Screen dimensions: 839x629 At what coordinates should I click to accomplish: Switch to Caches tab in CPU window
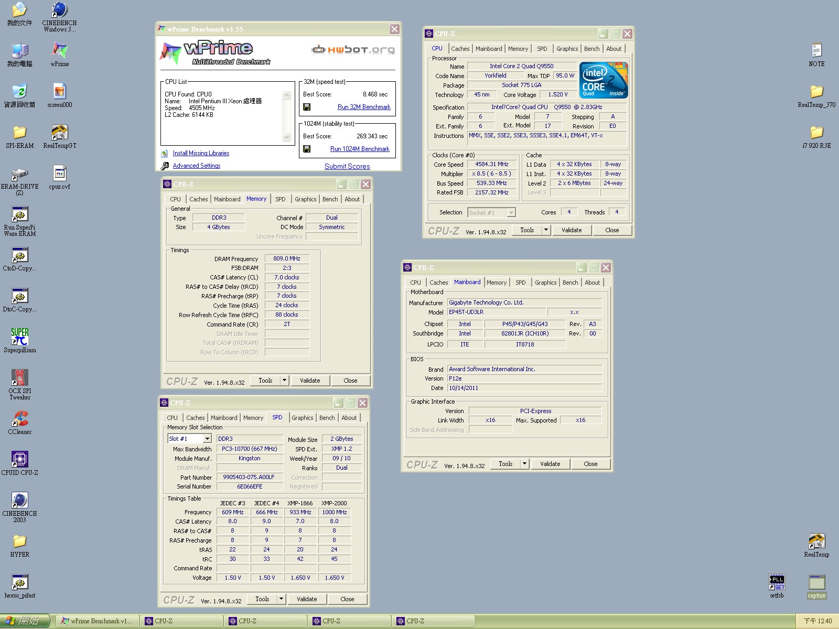point(460,49)
